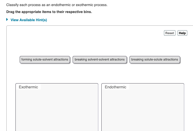The image size is (193, 131).
Task: Select 'breaking solvent-solvent attractions' item
Action: [100, 60]
